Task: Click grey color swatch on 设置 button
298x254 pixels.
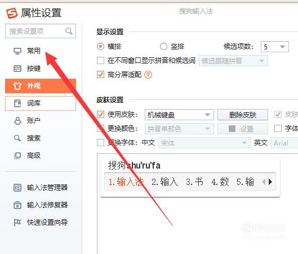Action: tap(232, 129)
